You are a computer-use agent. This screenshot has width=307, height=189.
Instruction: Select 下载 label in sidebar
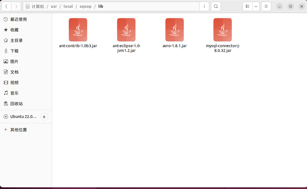[x=14, y=51]
